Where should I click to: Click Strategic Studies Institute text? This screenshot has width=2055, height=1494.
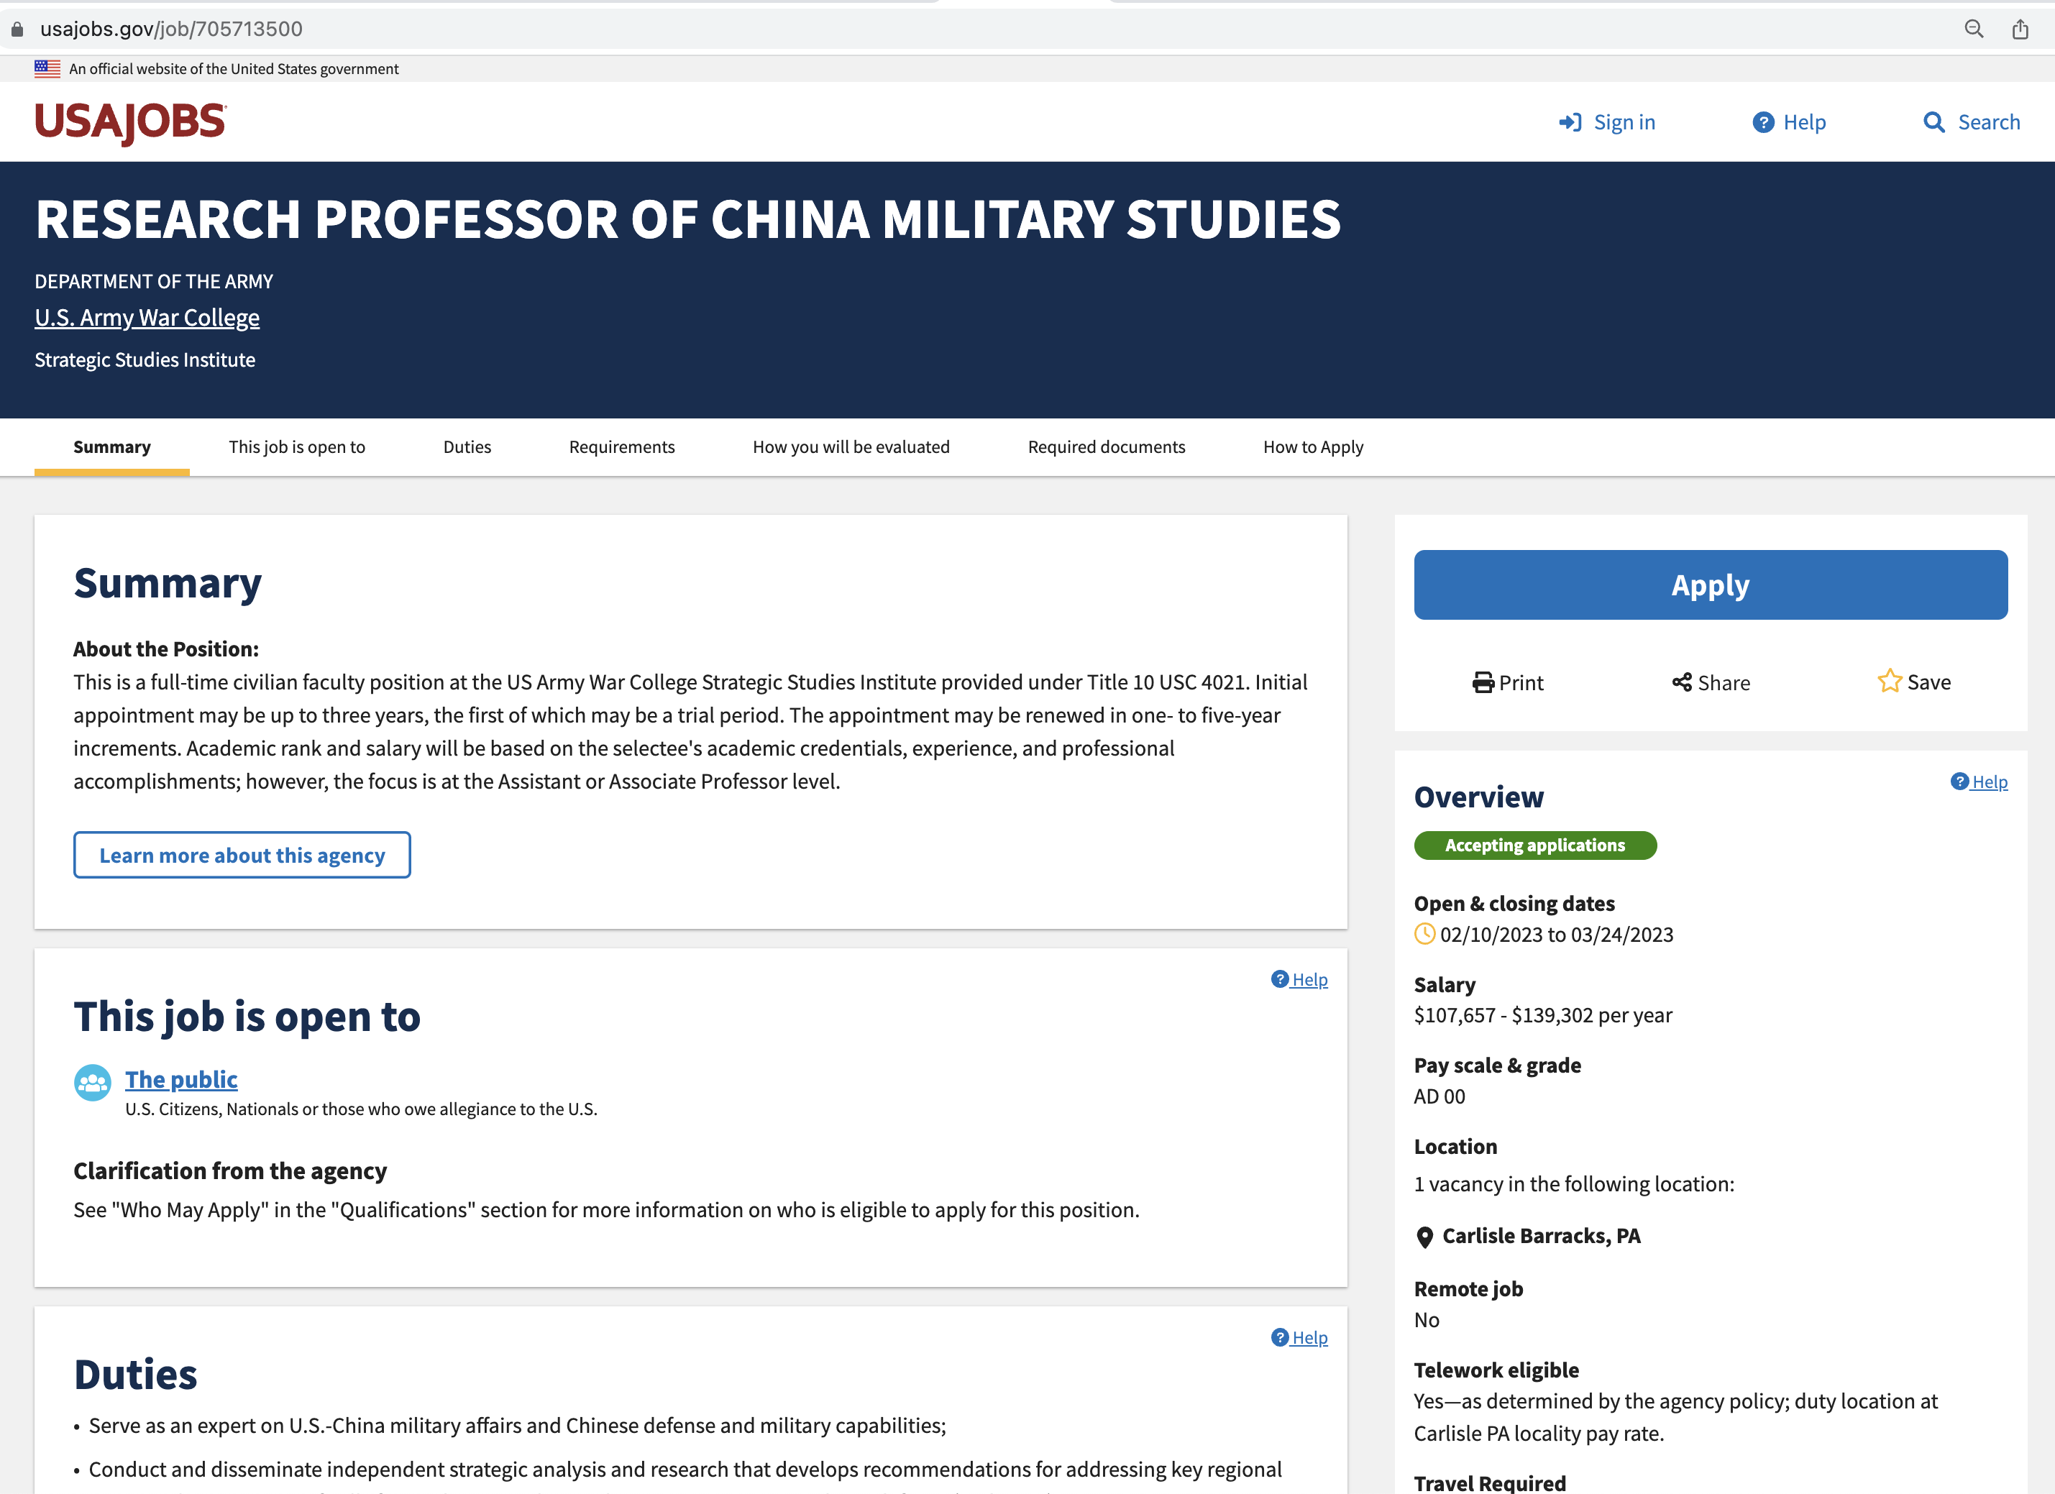tap(145, 359)
